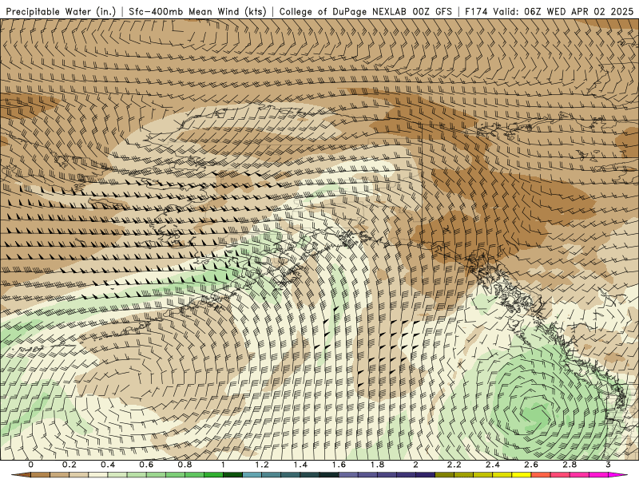Screen dimensions: 639x479
Task: Click the '2' color scale label
Action: click(415, 465)
